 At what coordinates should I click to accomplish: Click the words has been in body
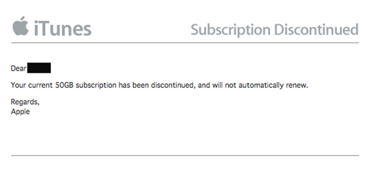pos(134,85)
